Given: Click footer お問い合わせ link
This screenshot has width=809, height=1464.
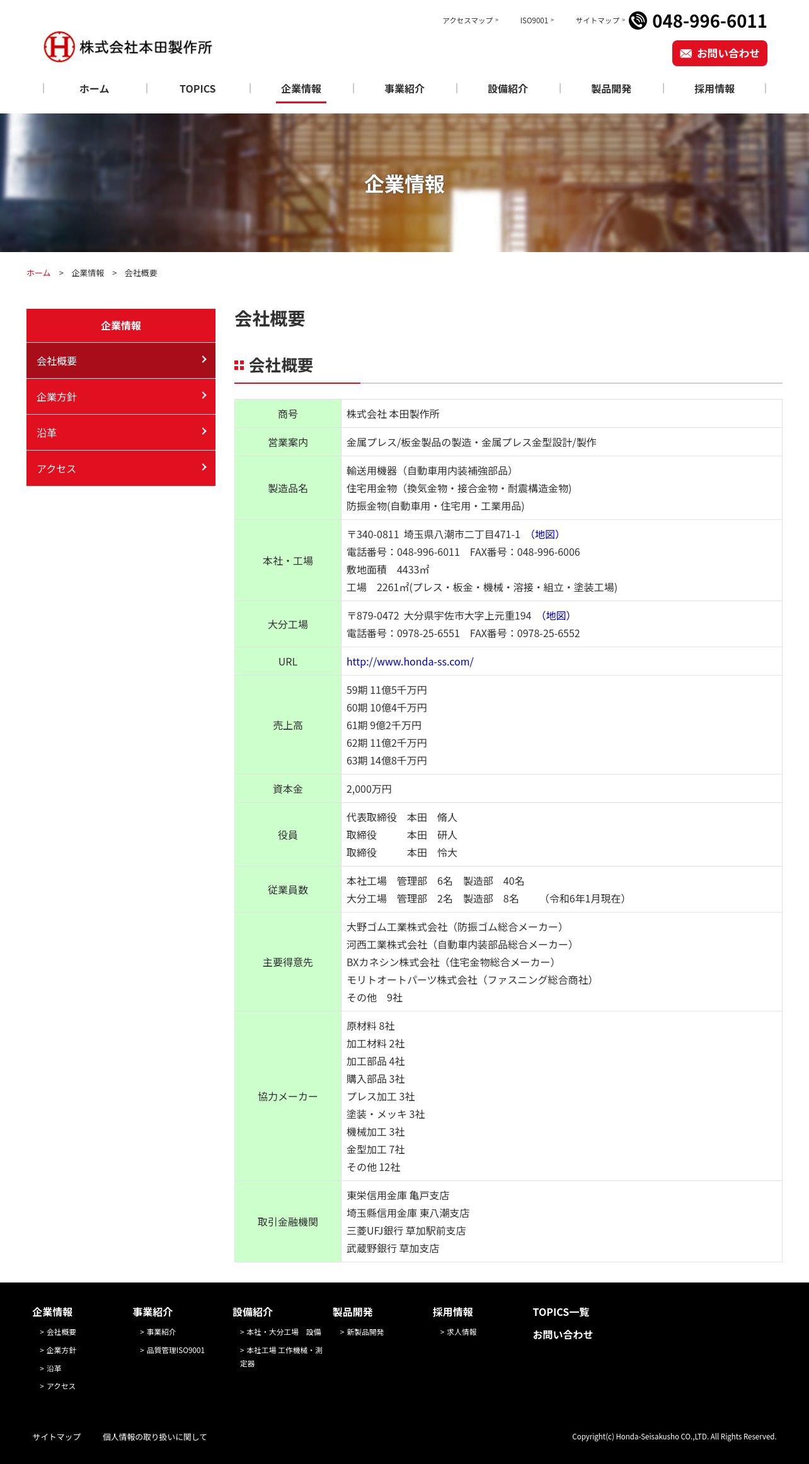Looking at the screenshot, I should (x=563, y=1335).
